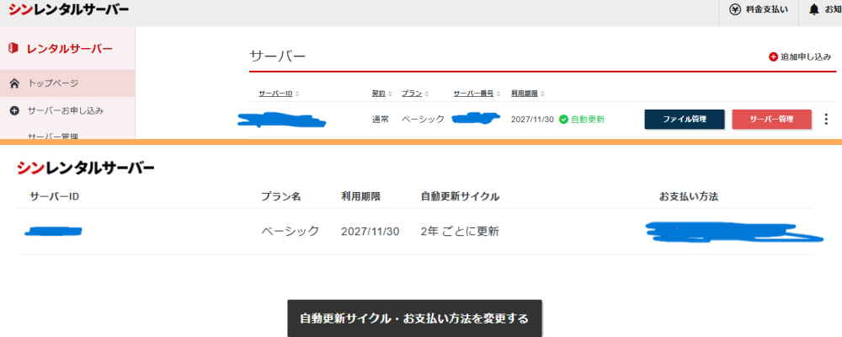The image size is (842, 337).
Task: Click the yen icon for 料金支払い
Action: (735, 9)
